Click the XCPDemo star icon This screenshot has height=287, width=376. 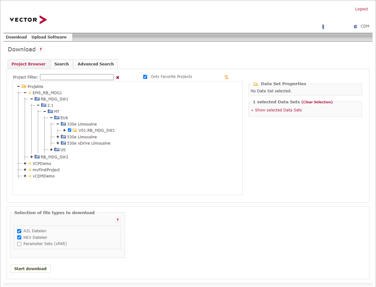tap(30, 163)
